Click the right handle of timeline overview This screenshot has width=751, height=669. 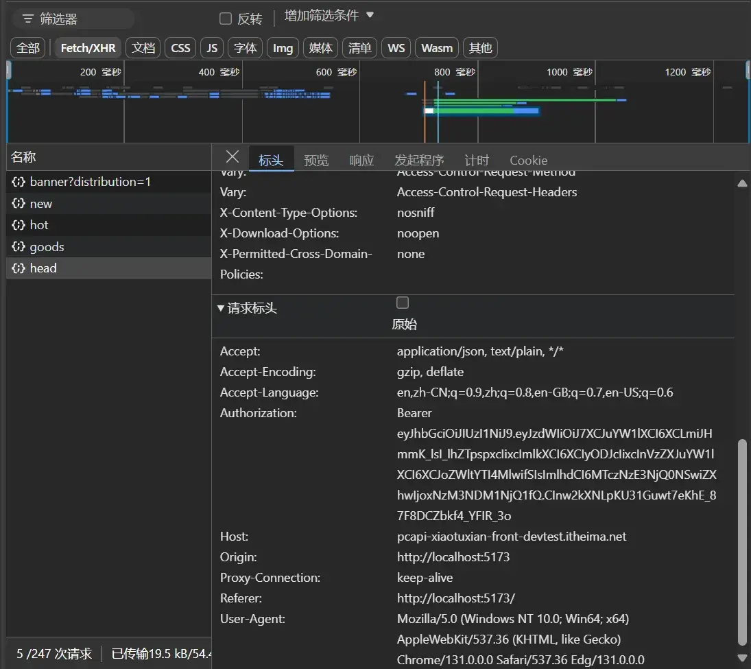[748, 71]
